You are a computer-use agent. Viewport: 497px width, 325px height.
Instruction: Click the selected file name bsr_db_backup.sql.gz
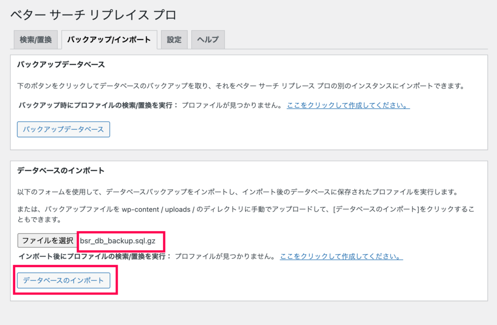117,241
